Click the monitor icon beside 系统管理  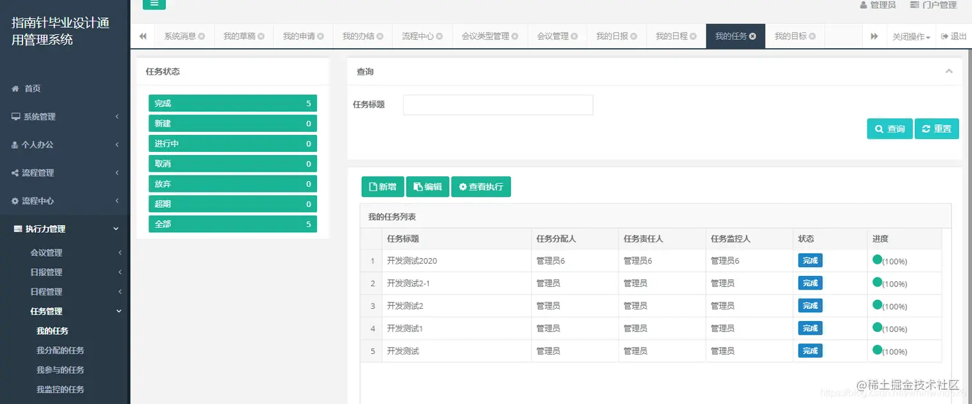16,116
